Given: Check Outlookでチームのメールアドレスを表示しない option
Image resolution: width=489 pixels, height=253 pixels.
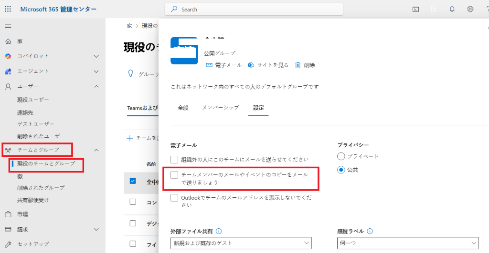Looking at the screenshot, I should tap(174, 198).
